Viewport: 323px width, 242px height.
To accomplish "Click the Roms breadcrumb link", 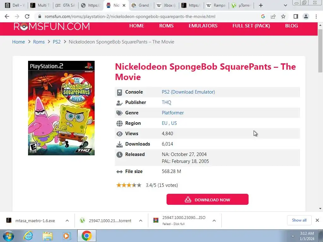I will pyautogui.click(x=39, y=42).
